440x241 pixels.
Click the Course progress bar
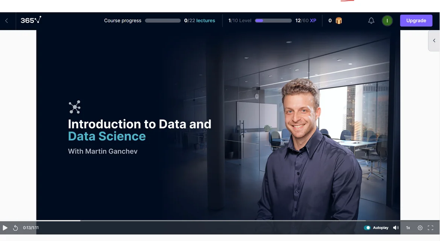pyautogui.click(x=162, y=21)
